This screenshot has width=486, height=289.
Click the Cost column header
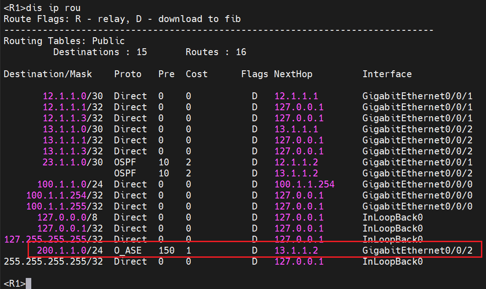point(197,74)
